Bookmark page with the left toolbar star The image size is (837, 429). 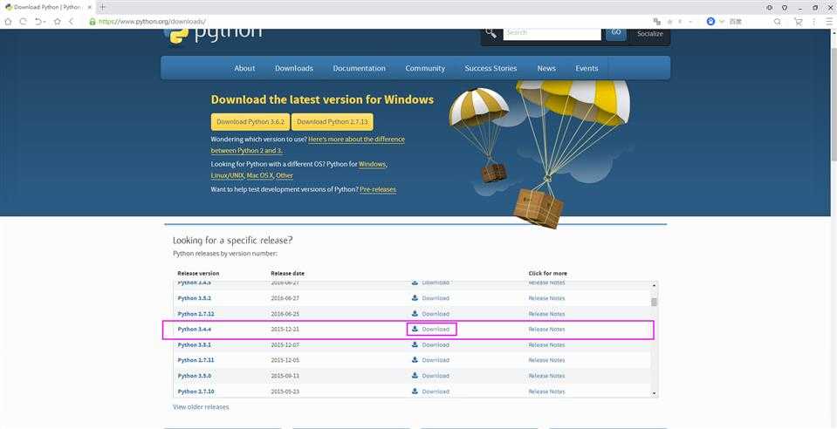click(x=57, y=21)
